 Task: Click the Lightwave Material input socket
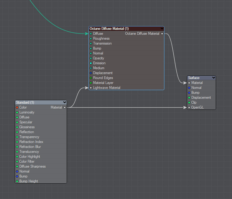91,88
